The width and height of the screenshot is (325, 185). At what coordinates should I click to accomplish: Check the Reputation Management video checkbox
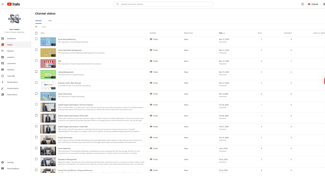(36, 159)
